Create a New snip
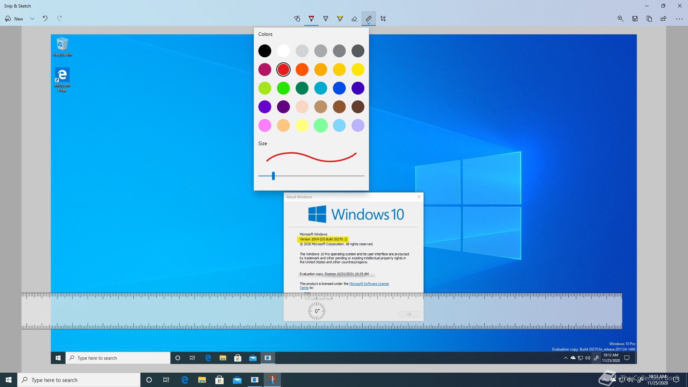 tap(14, 19)
